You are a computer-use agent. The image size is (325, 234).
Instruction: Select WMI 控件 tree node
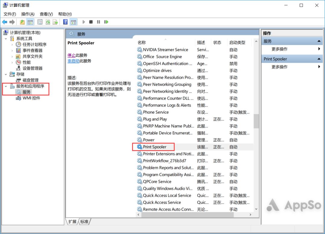tap(31, 98)
